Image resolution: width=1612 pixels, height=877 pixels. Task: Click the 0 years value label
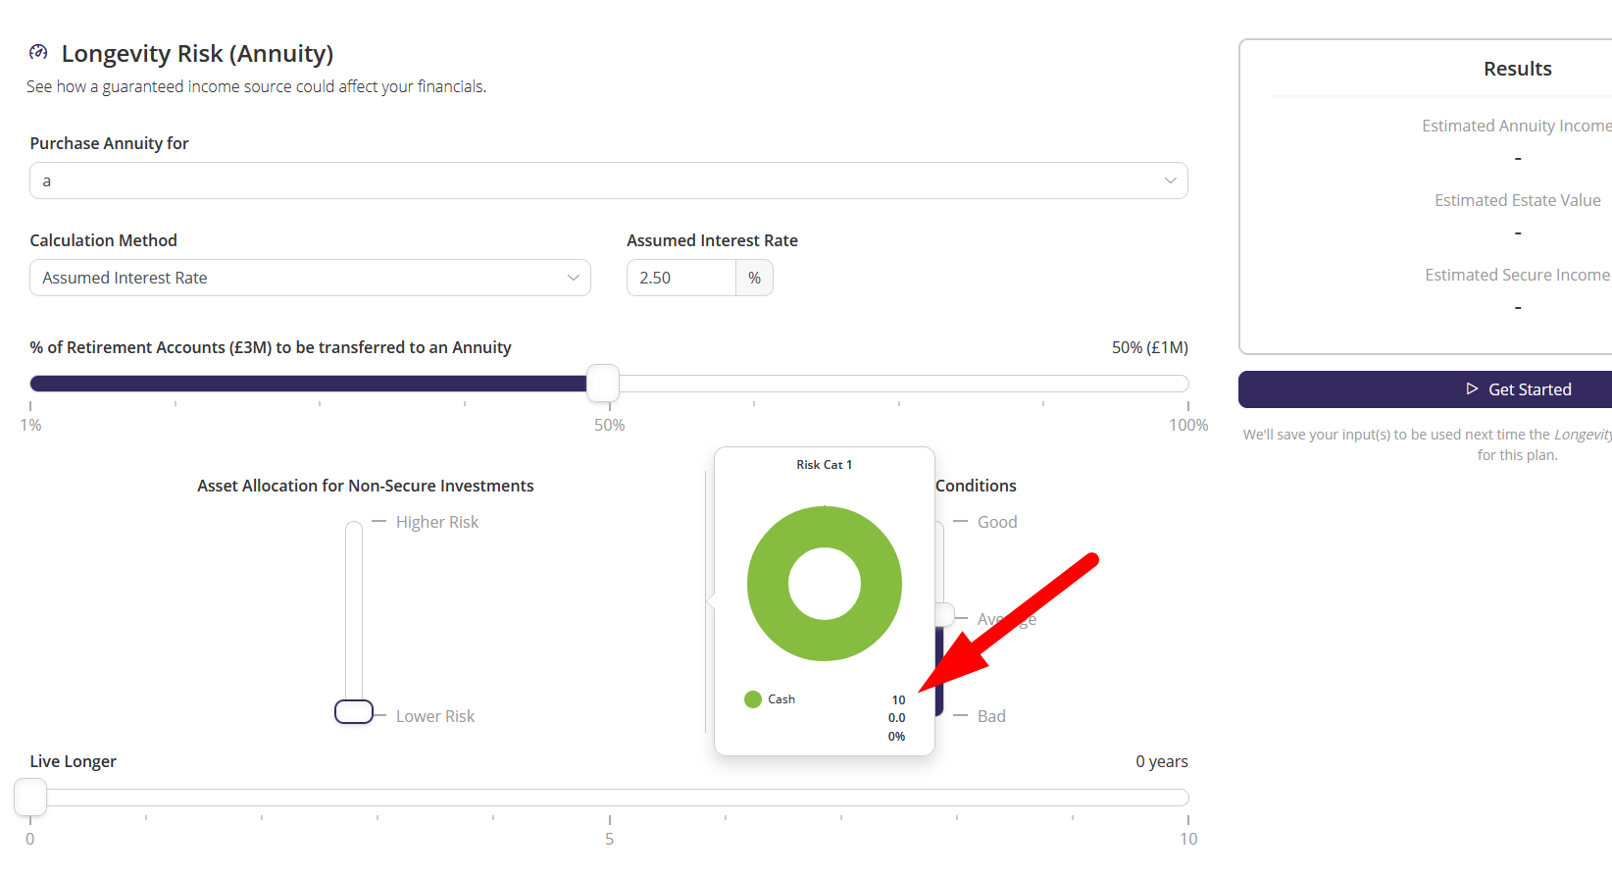pos(1162,761)
